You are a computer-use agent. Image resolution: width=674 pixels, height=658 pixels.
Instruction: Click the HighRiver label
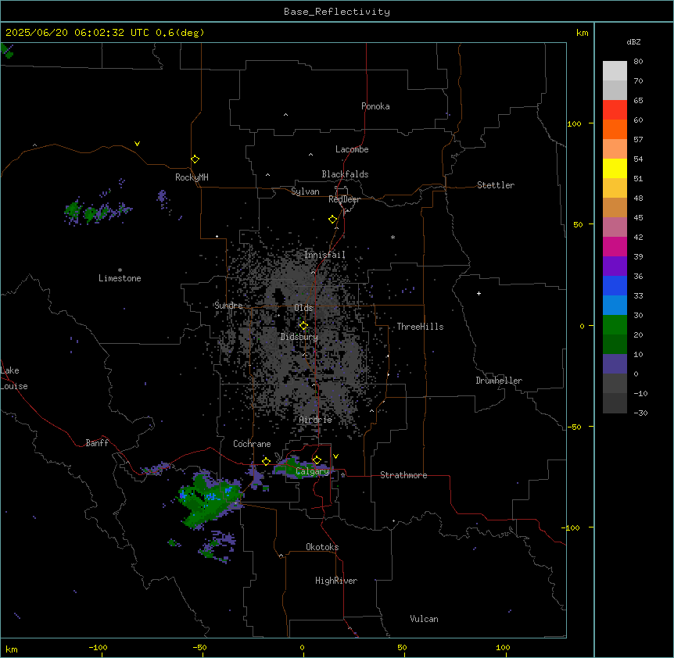click(336, 581)
